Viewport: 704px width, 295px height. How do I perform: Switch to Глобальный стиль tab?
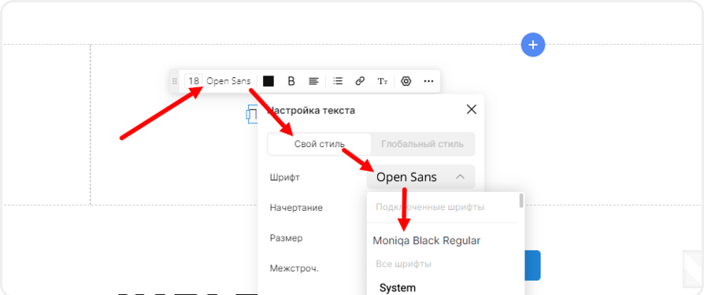(x=423, y=145)
